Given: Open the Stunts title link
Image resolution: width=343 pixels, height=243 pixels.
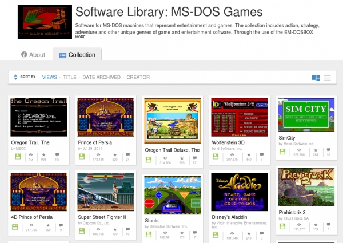Looking at the screenshot, I should pos(151,221).
